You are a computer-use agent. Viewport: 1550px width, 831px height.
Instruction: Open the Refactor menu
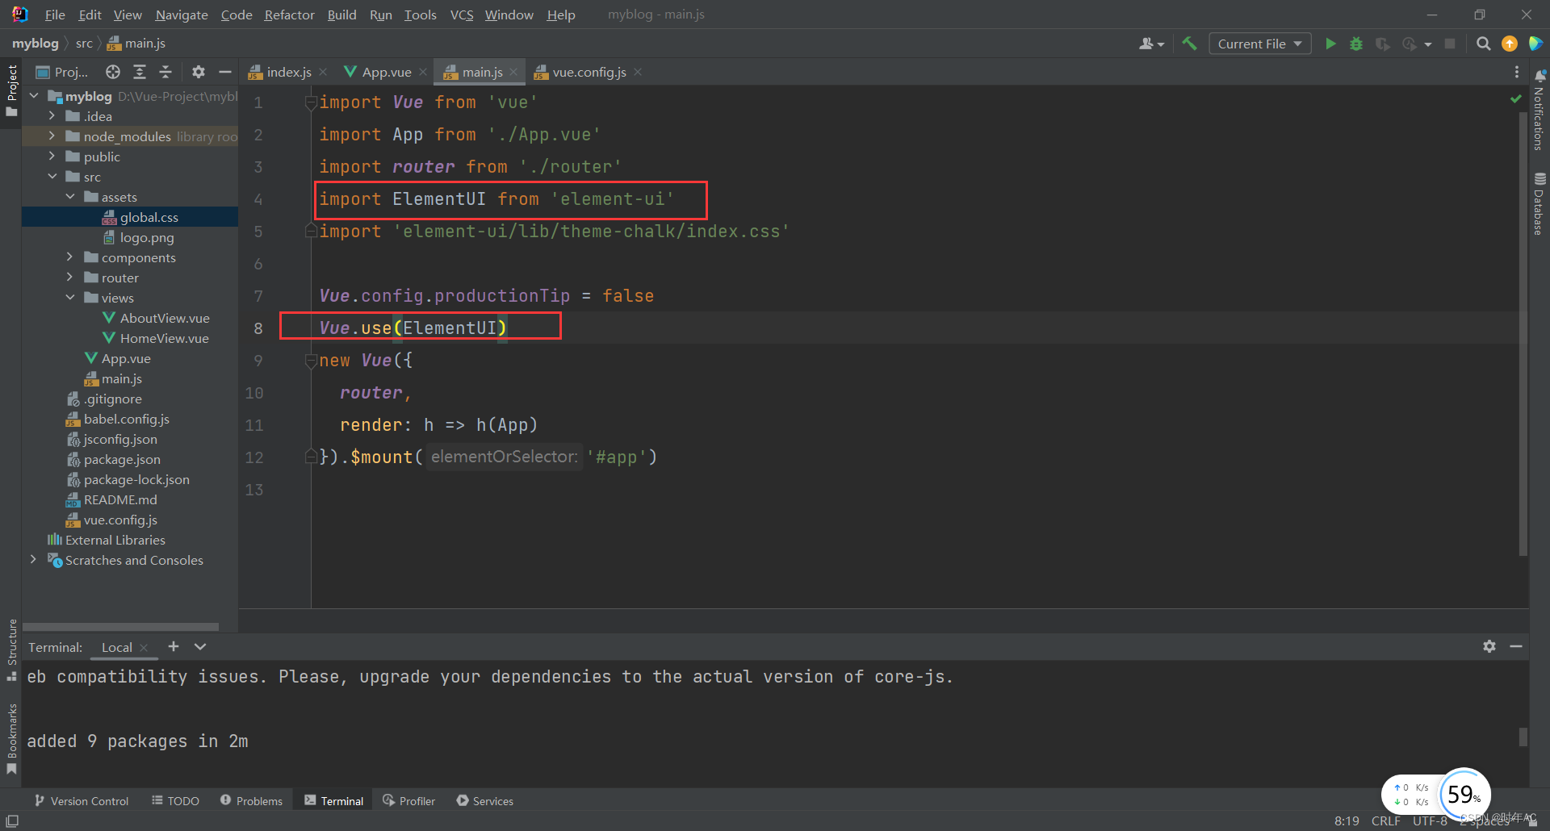click(x=289, y=15)
